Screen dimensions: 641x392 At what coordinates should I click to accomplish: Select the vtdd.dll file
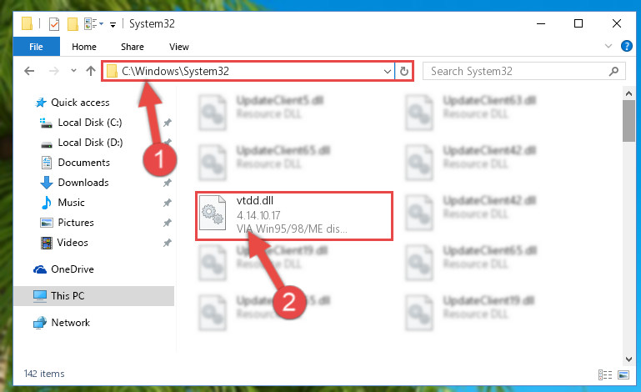click(294, 216)
